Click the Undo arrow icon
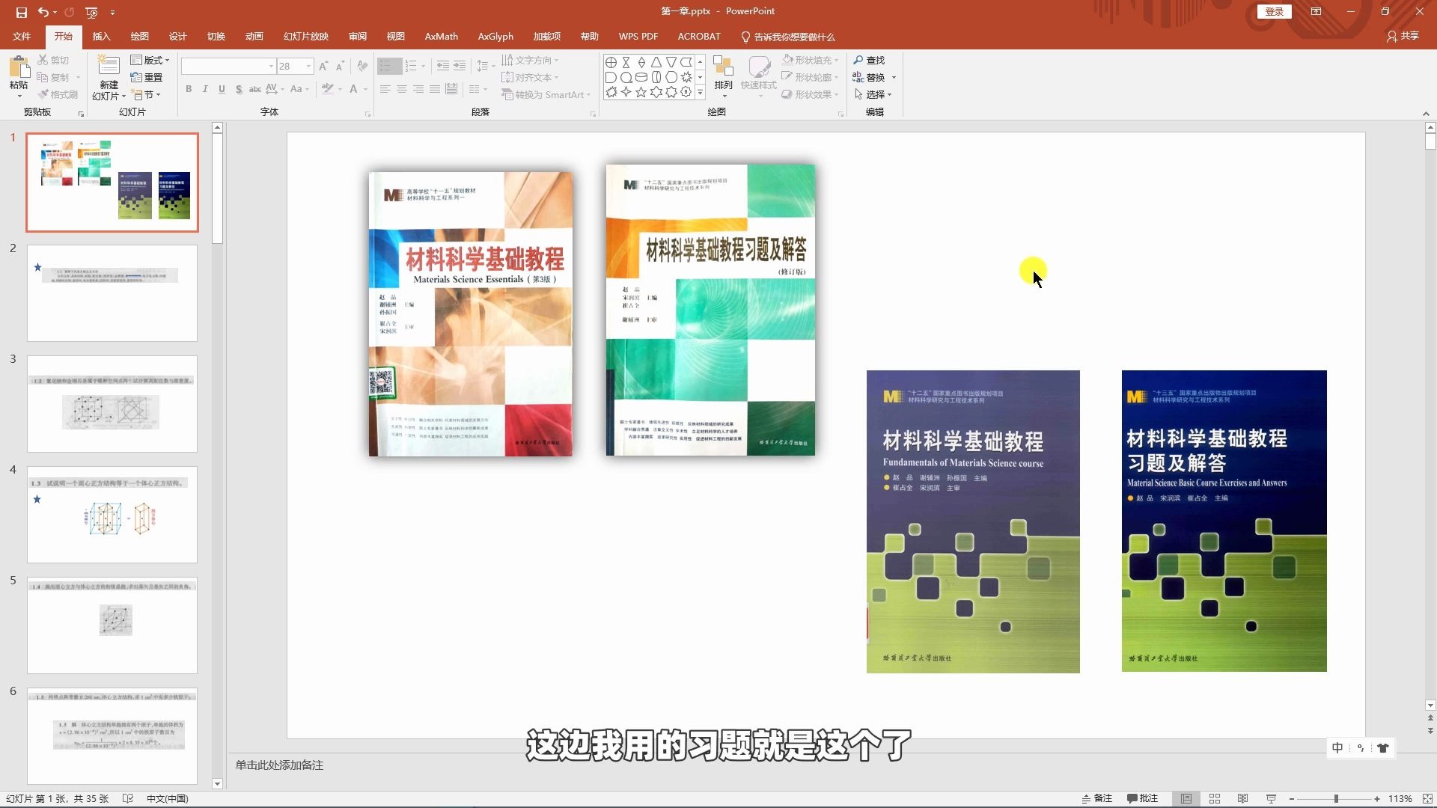This screenshot has height=808, width=1437. click(x=43, y=12)
